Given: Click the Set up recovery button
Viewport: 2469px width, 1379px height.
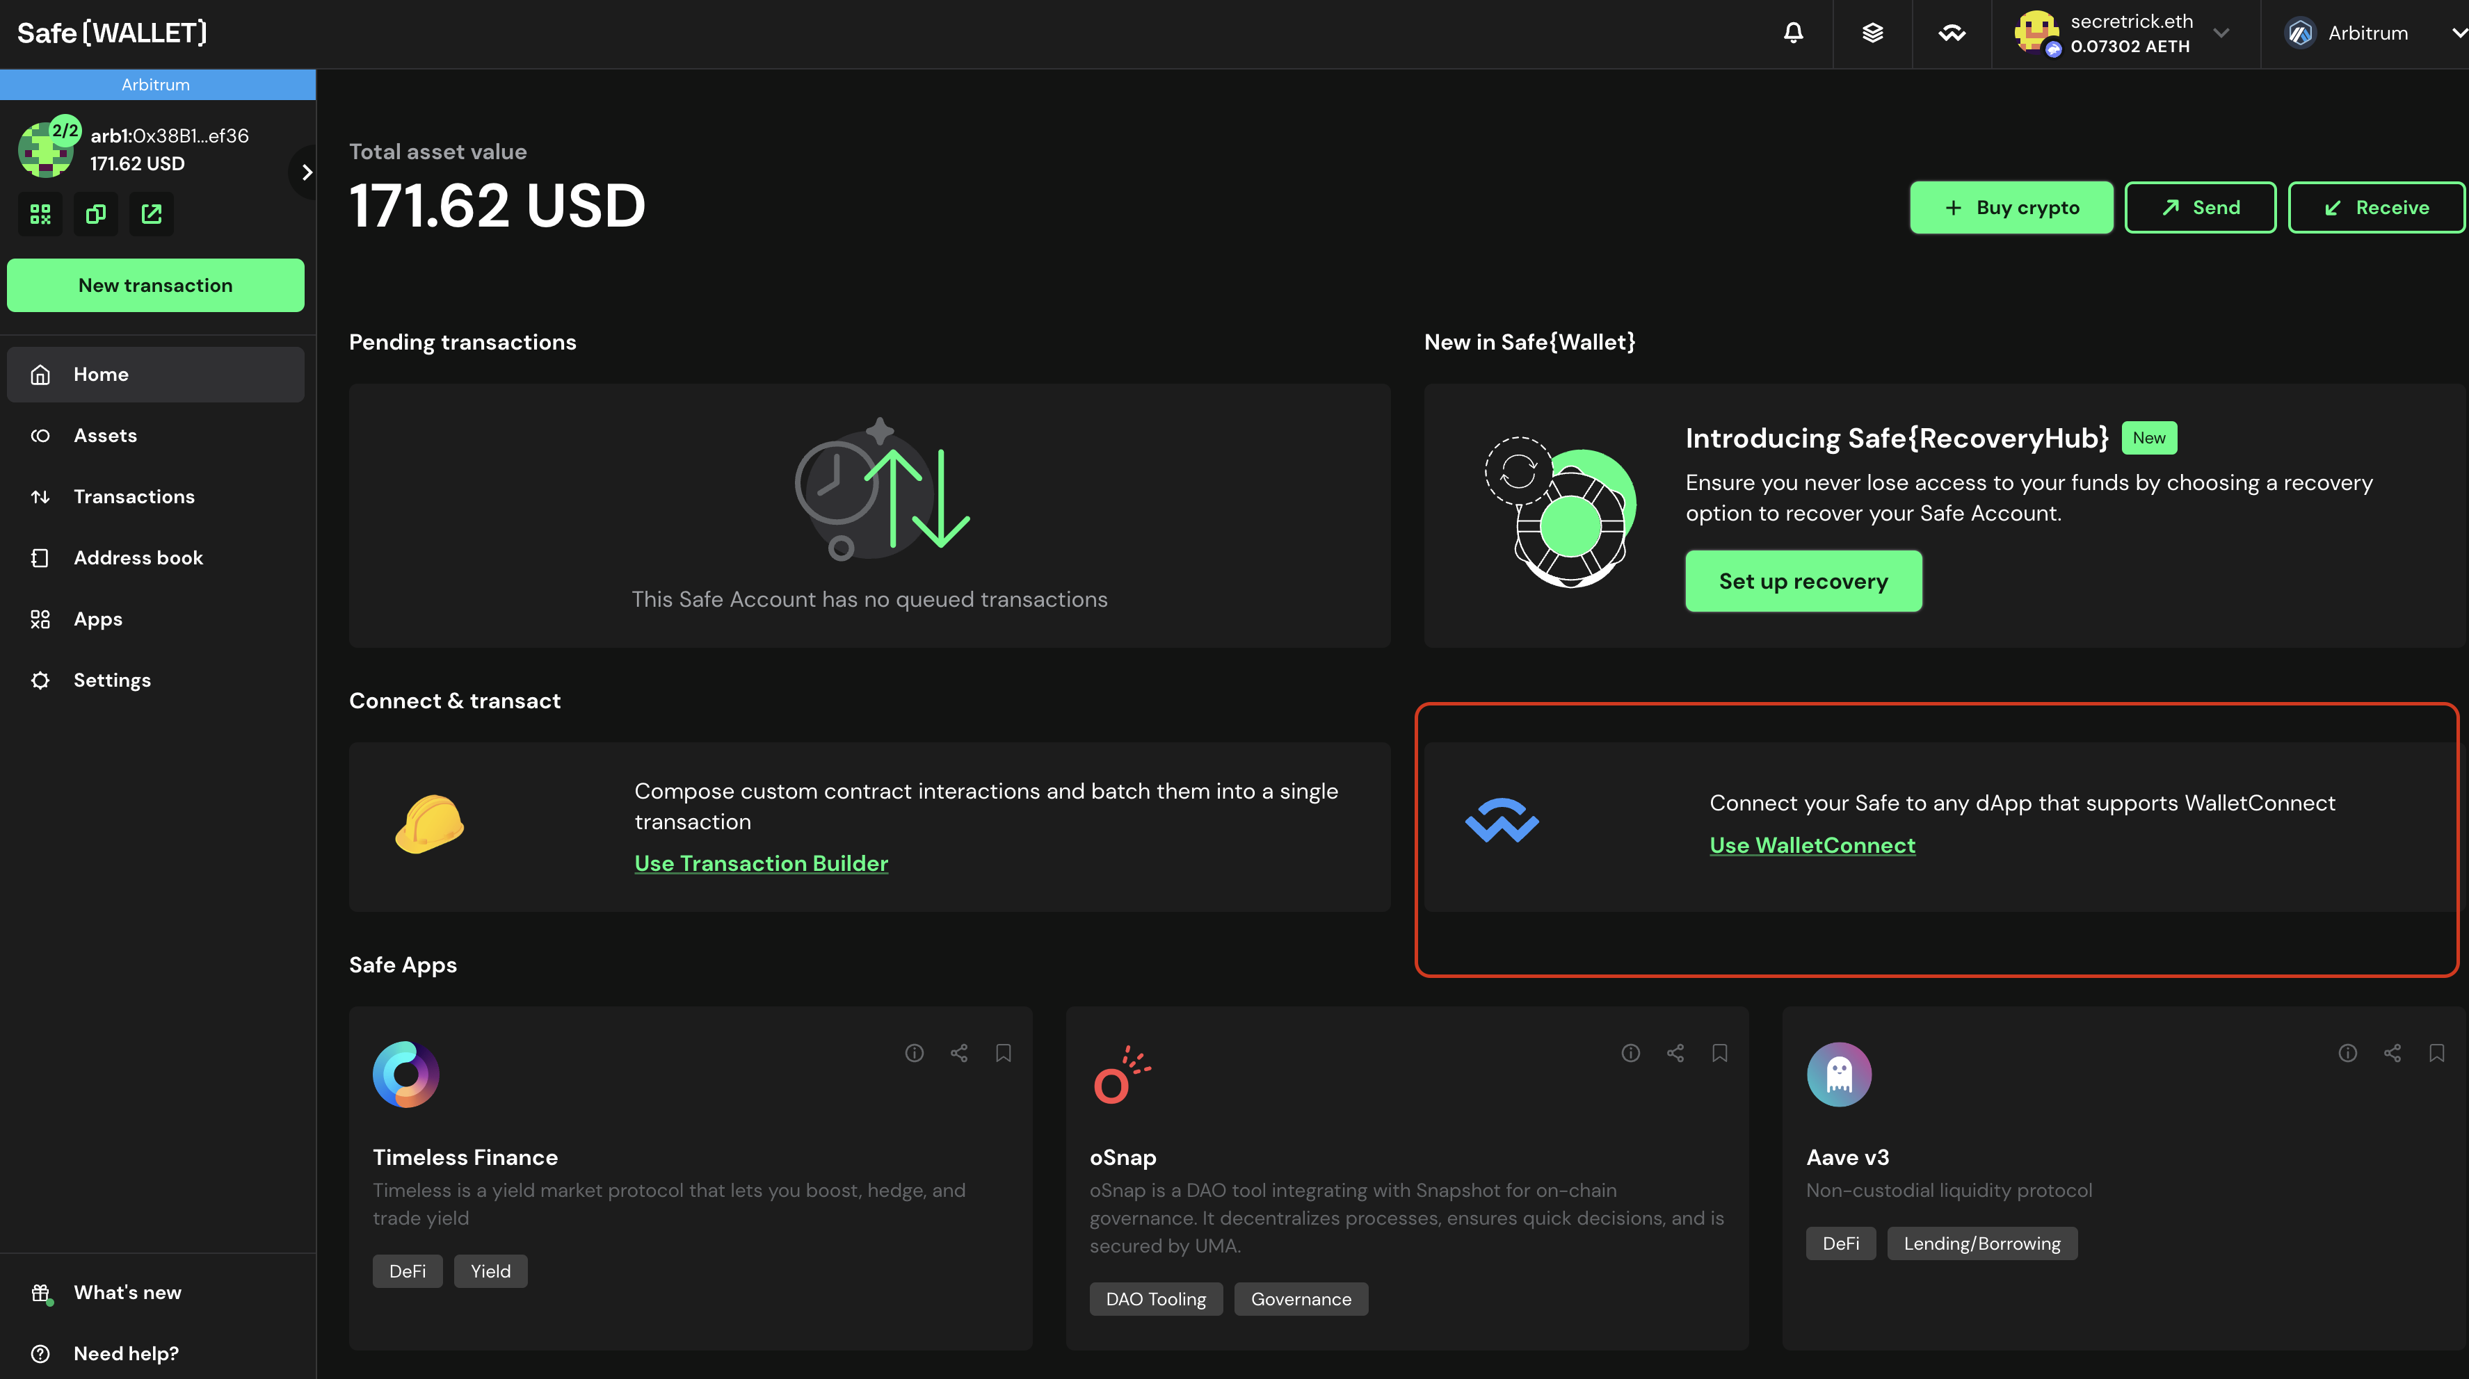Looking at the screenshot, I should (1803, 581).
